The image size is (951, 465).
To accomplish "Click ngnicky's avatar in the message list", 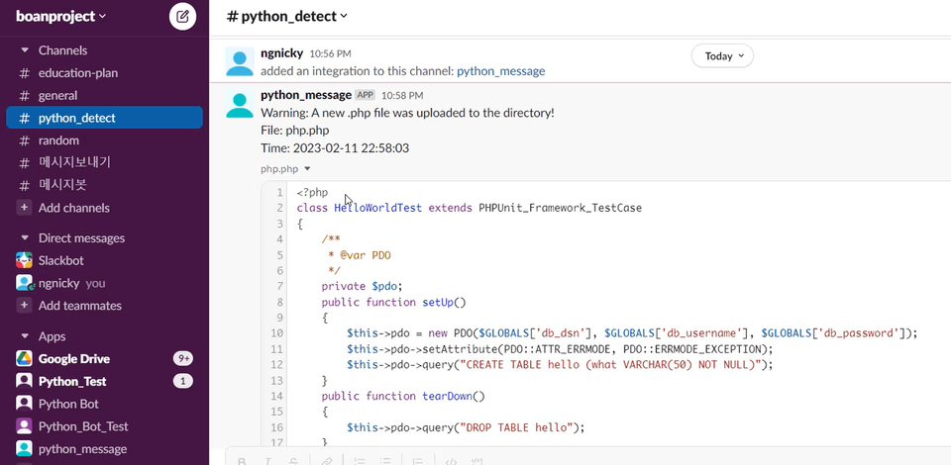I will [240, 61].
